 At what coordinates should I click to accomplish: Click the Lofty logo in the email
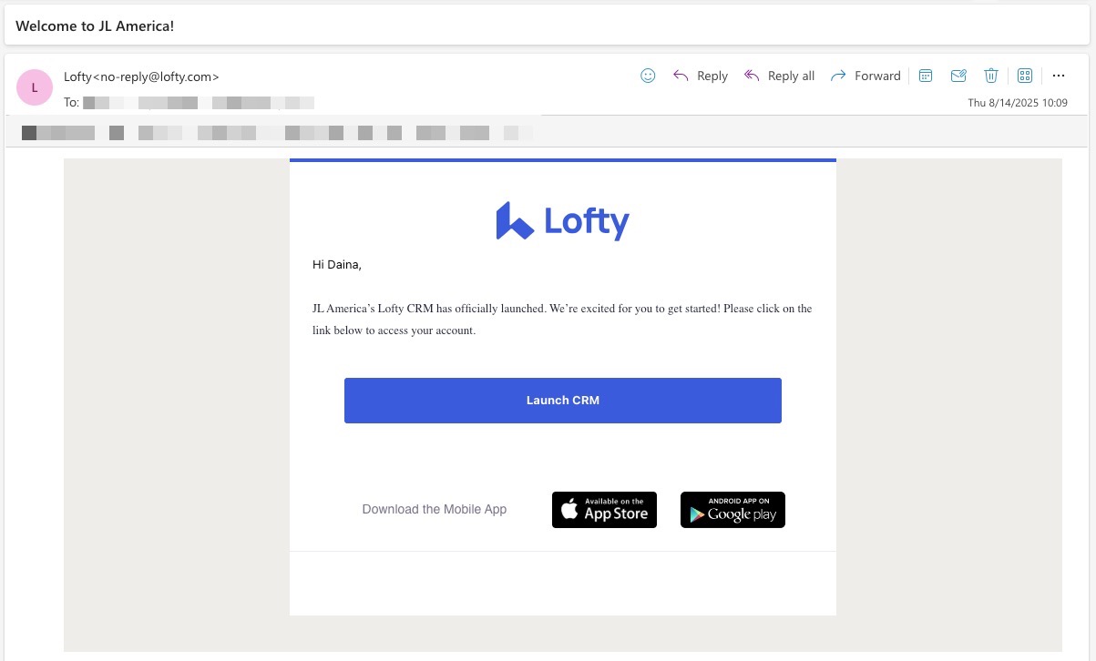(562, 221)
